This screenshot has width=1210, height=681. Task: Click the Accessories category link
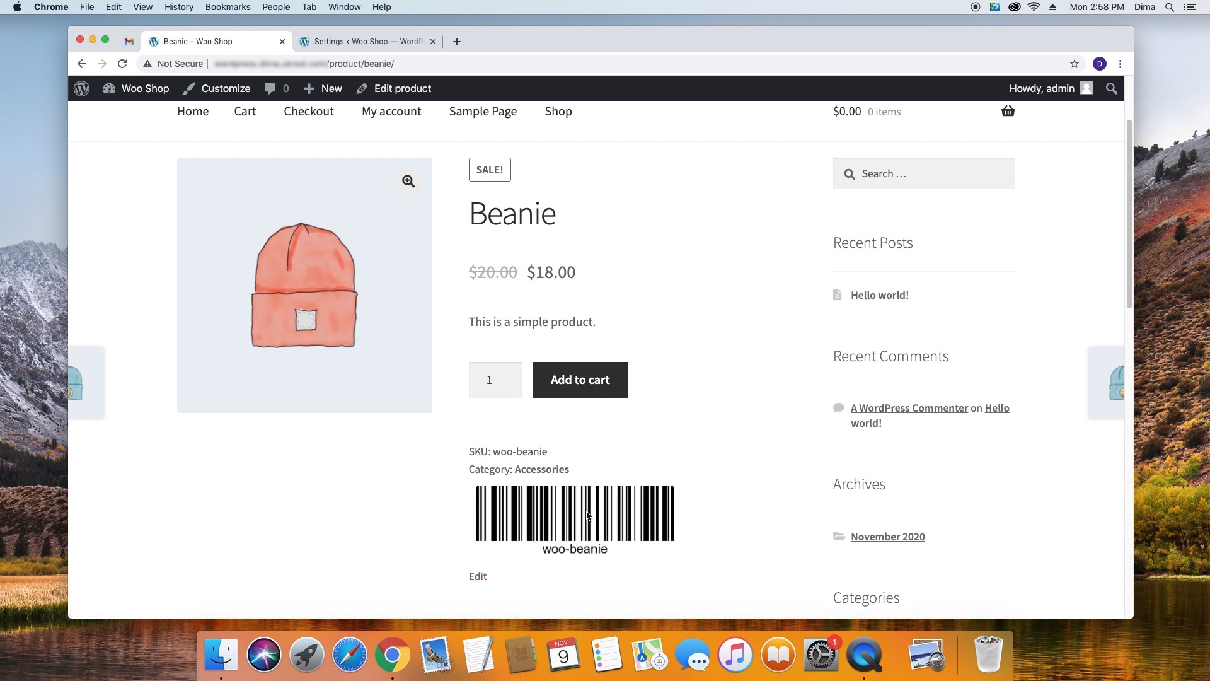542,469
